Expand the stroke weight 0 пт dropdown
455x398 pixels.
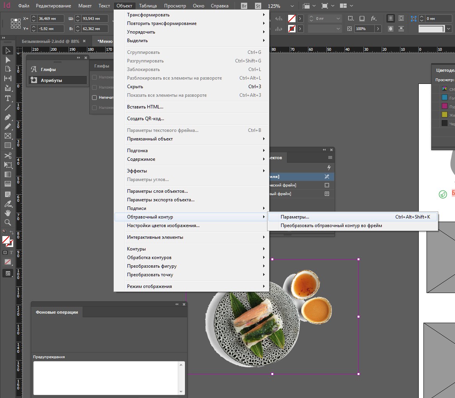(x=338, y=18)
